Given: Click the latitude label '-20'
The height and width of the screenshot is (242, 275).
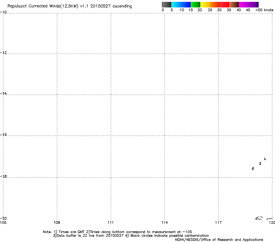Looking at the screenshot, I should click(x=3, y=218).
